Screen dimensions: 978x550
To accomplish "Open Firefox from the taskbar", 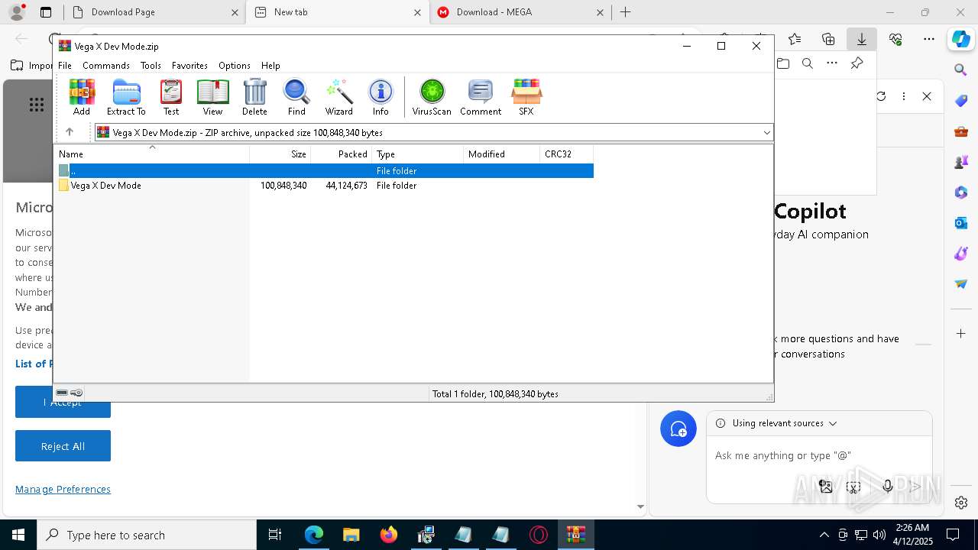I will (388, 535).
